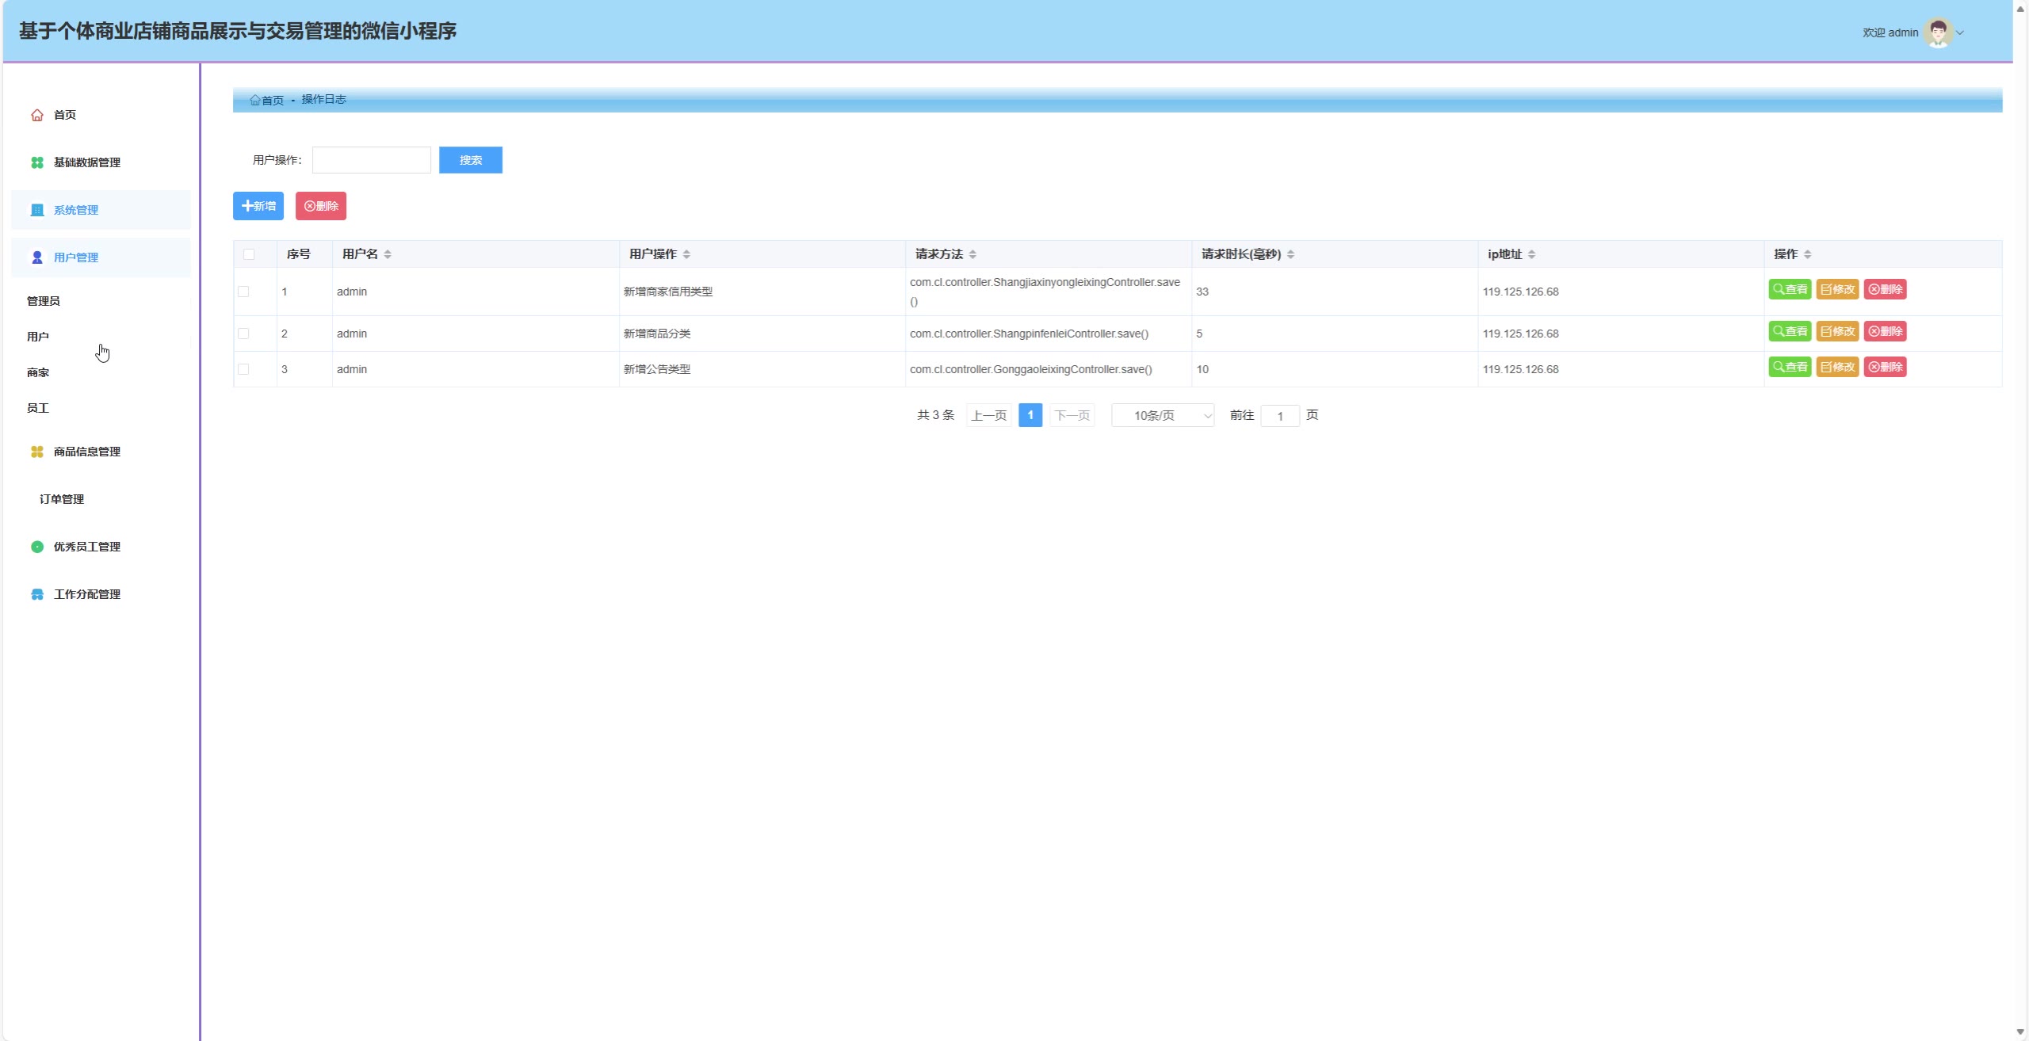
Task: Click the blue 搜索 button
Action: (x=470, y=160)
